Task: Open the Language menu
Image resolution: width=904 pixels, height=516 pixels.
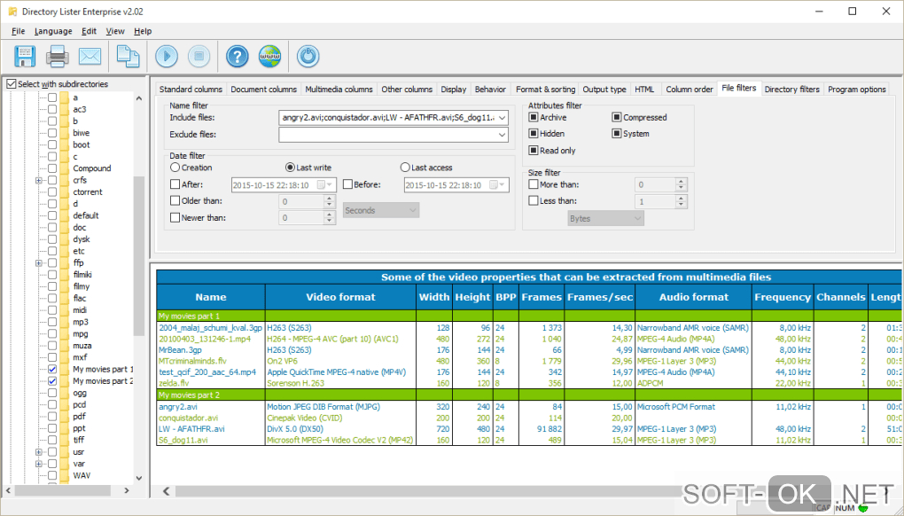Action: pyautogui.click(x=53, y=30)
